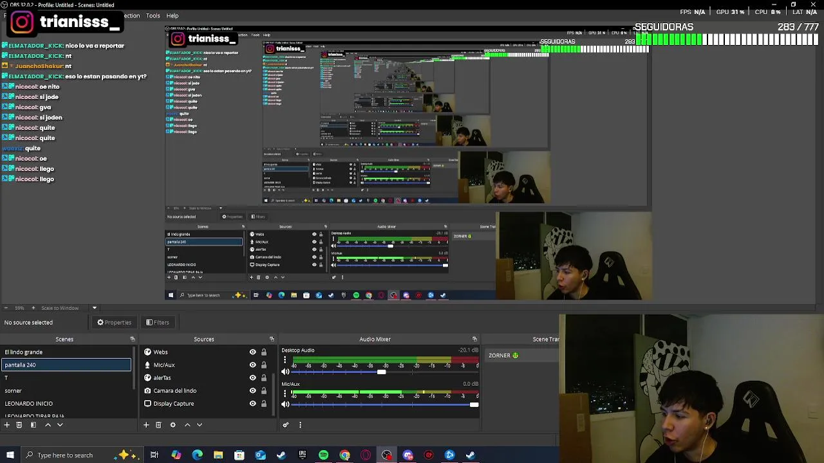Pop out the Audio Mixer dock

474,339
